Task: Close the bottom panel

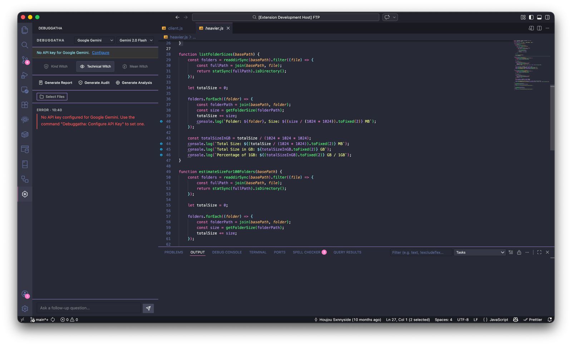Action: tap(547, 252)
